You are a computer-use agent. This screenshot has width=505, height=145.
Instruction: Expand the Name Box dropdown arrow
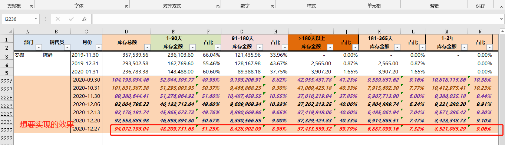tap(36, 19)
